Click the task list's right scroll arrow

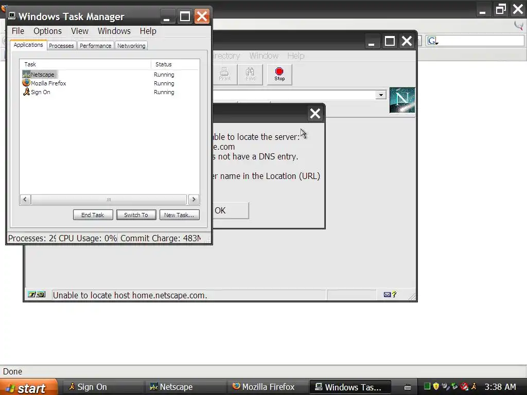pos(194,200)
